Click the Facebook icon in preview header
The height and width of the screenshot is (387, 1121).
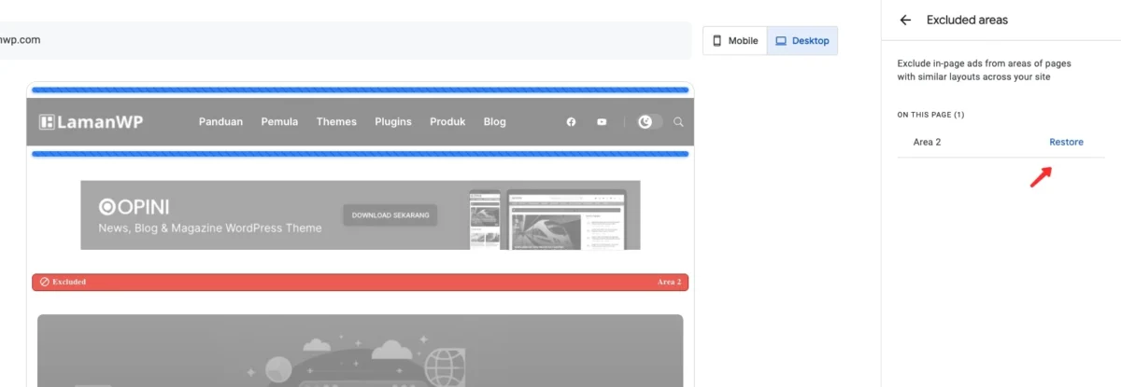click(x=571, y=122)
